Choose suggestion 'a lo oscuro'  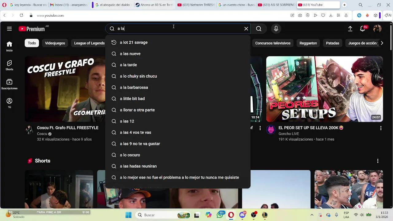click(178, 155)
